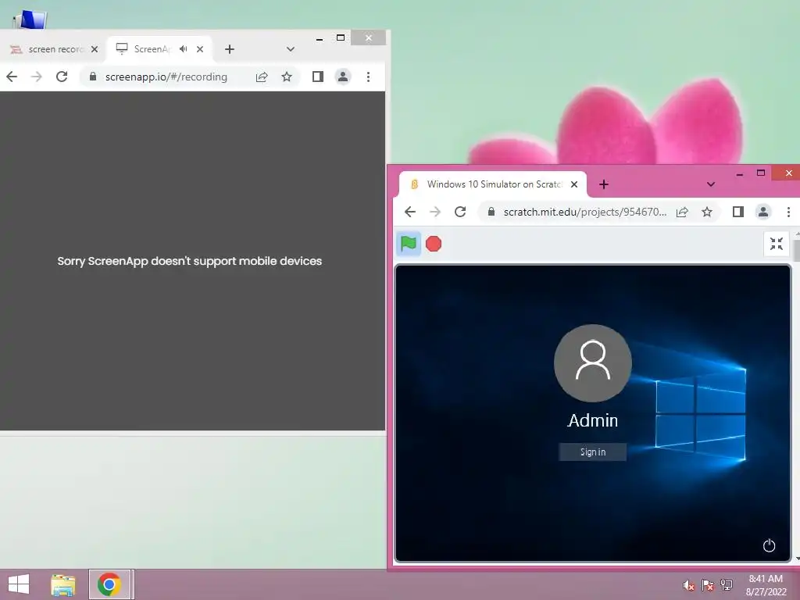
Task: Click the 'Admin' username text
Action: (x=593, y=420)
